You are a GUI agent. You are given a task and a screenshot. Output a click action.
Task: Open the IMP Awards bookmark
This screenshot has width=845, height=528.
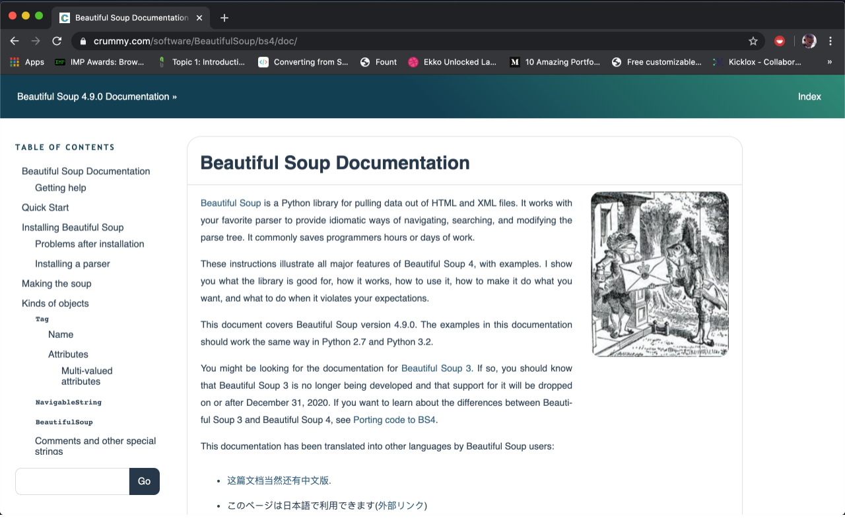tap(99, 62)
